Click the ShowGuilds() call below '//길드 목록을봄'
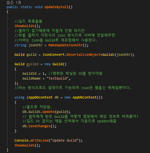Viewport: 150px width, 153px height. [x=27, y=26]
